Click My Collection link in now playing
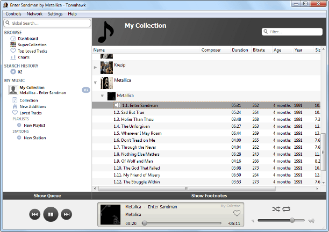This screenshot has width=329, height=232. coord(231,206)
